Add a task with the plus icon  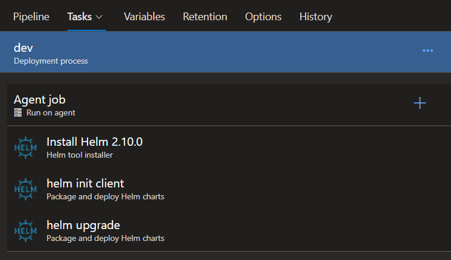[x=420, y=104]
